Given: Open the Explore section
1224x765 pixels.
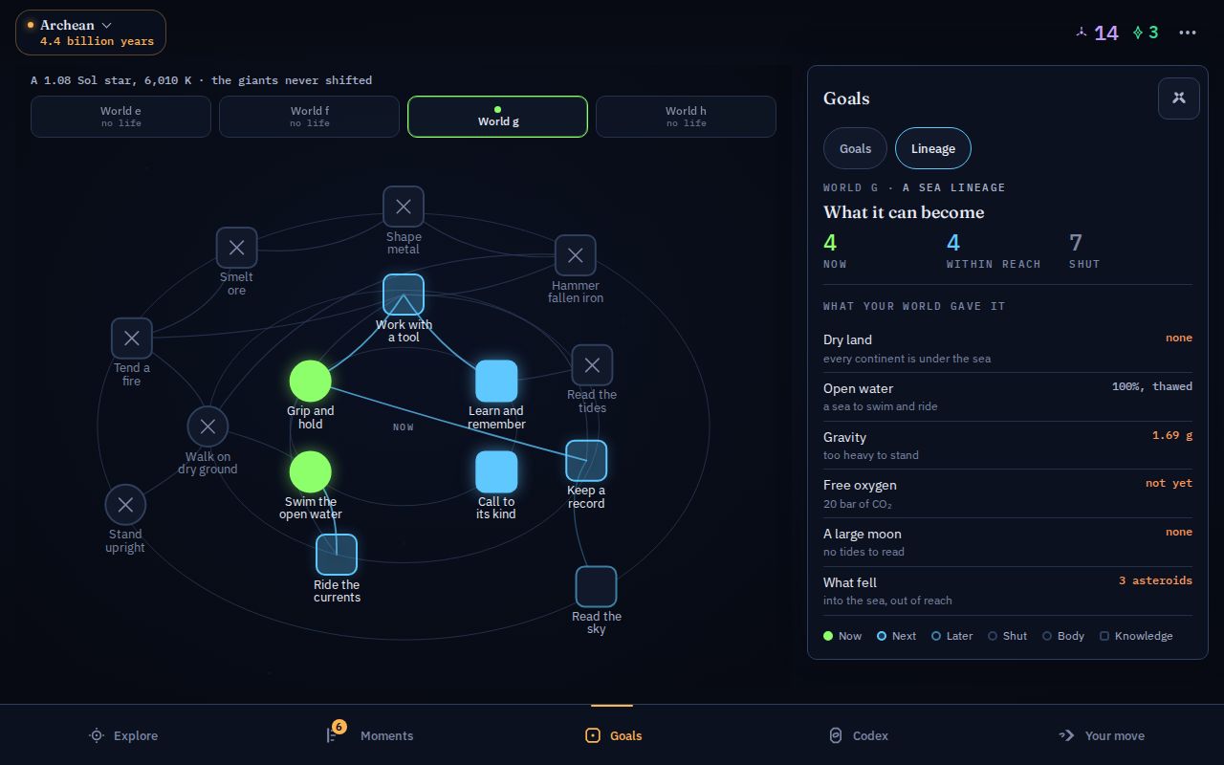Looking at the screenshot, I should tap(122, 735).
